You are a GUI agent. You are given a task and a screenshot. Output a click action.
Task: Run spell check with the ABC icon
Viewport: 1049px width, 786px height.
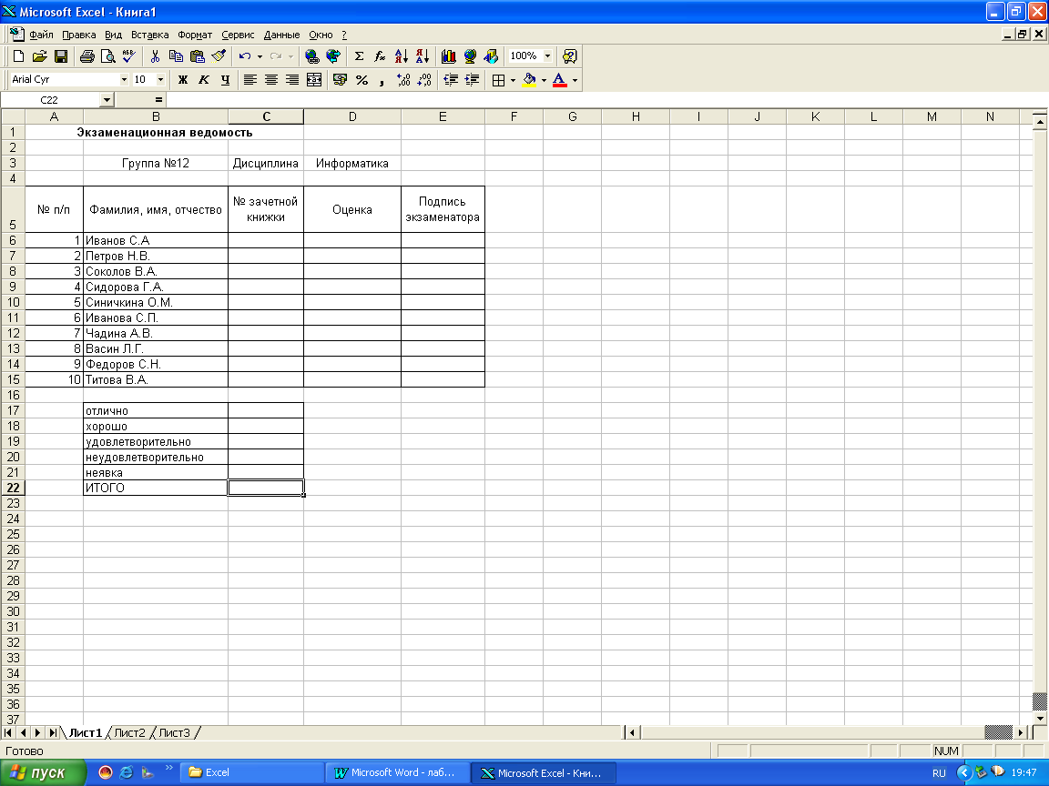(129, 56)
